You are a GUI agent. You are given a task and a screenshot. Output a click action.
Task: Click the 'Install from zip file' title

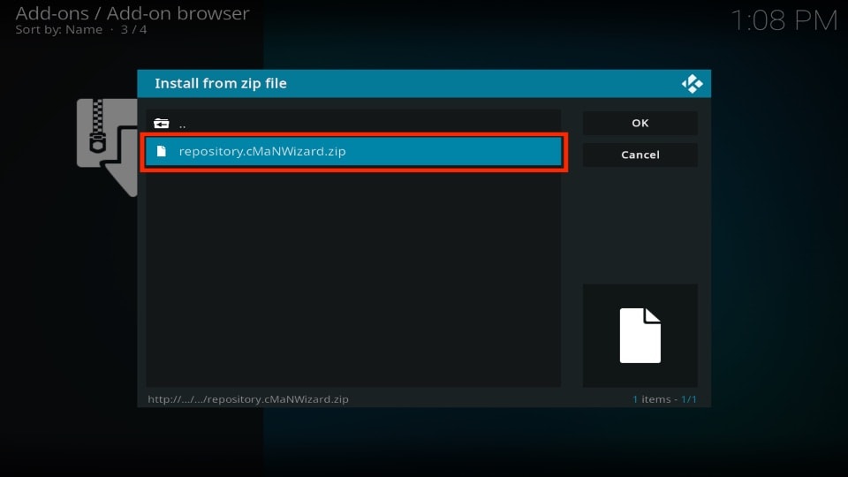point(221,83)
